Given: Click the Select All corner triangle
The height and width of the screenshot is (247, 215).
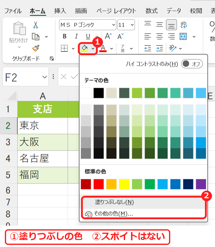Looking at the screenshot, I should (12, 95).
